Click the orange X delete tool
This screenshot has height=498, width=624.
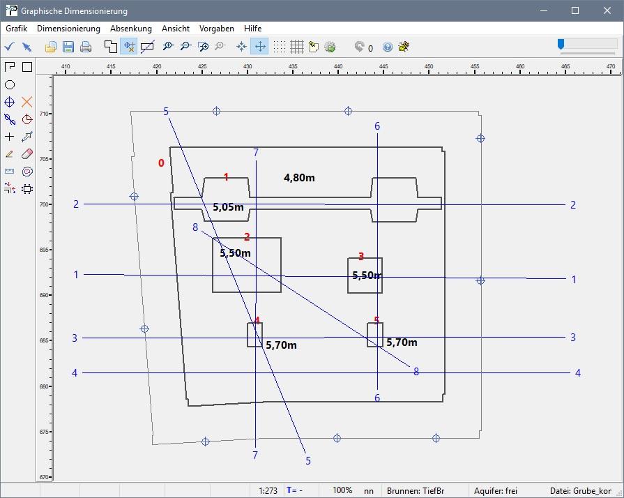click(x=27, y=102)
